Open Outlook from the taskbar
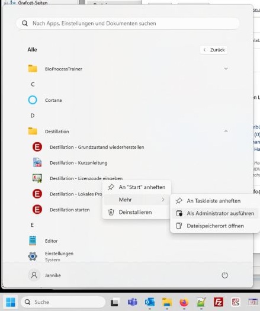Image resolution: width=260 pixels, height=311 pixels. pyautogui.click(x=150, y=302)
